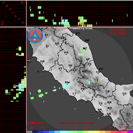Select the date '28 Jun 2013'
The height and width of the screenshot is (133, 133).
(117, 30)
